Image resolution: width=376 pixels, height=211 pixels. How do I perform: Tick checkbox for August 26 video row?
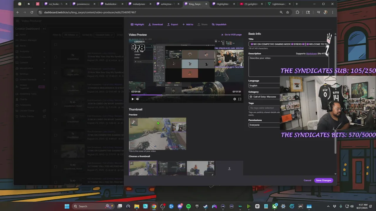[56, 57]
